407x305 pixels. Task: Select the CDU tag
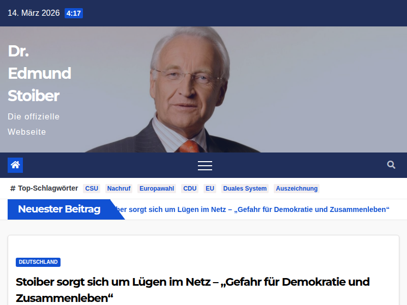189,188
